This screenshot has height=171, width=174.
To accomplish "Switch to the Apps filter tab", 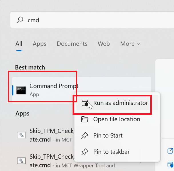I will point(39,44).
